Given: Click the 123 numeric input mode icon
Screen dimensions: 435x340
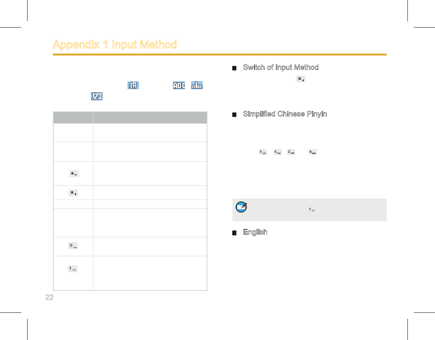Looking at the screenshot, I should click(97, 96).
